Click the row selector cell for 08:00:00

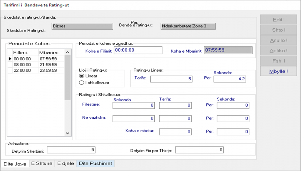click(10, 65)
